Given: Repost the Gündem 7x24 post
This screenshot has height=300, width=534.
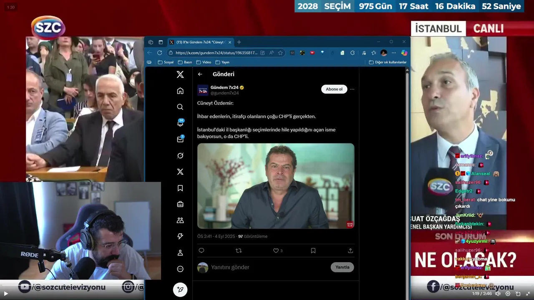Looking at the screenshot, I should click(239, 250).
